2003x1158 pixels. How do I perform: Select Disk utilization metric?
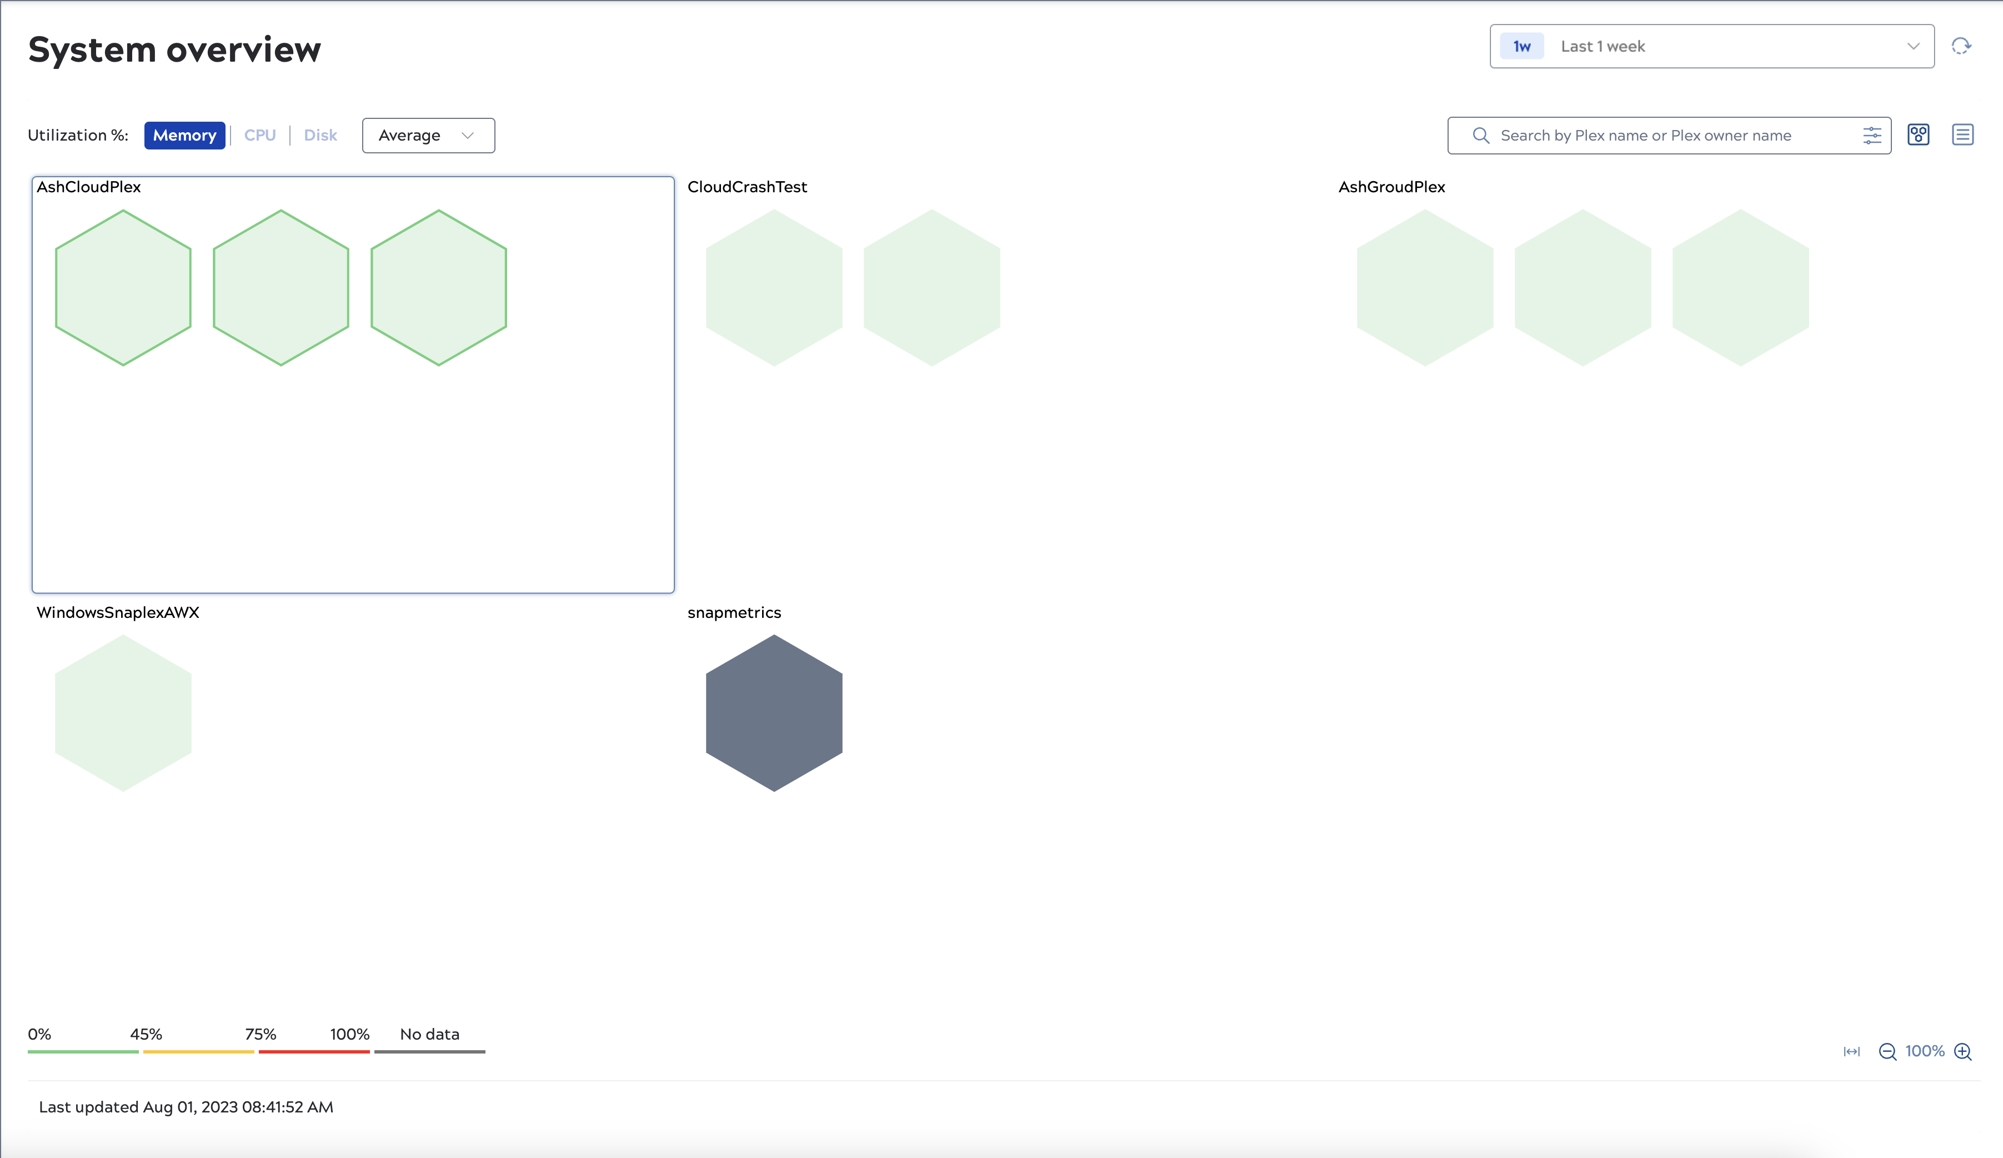pos(321,135)
